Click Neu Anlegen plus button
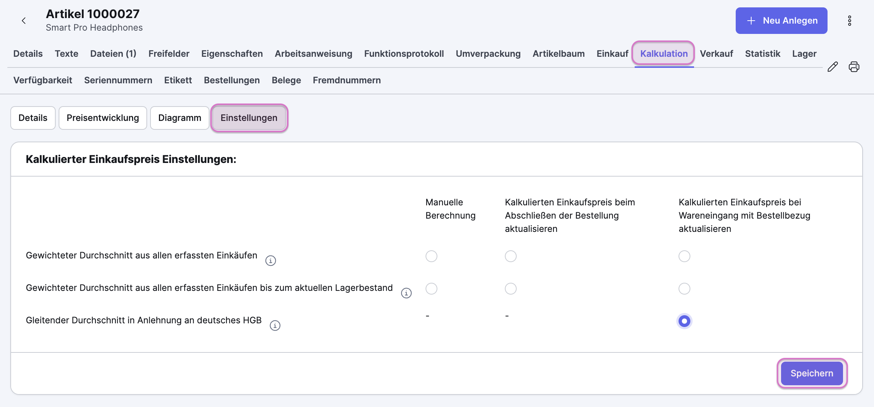This screenshot has height=407, width=874. click(x=781, y=21)
